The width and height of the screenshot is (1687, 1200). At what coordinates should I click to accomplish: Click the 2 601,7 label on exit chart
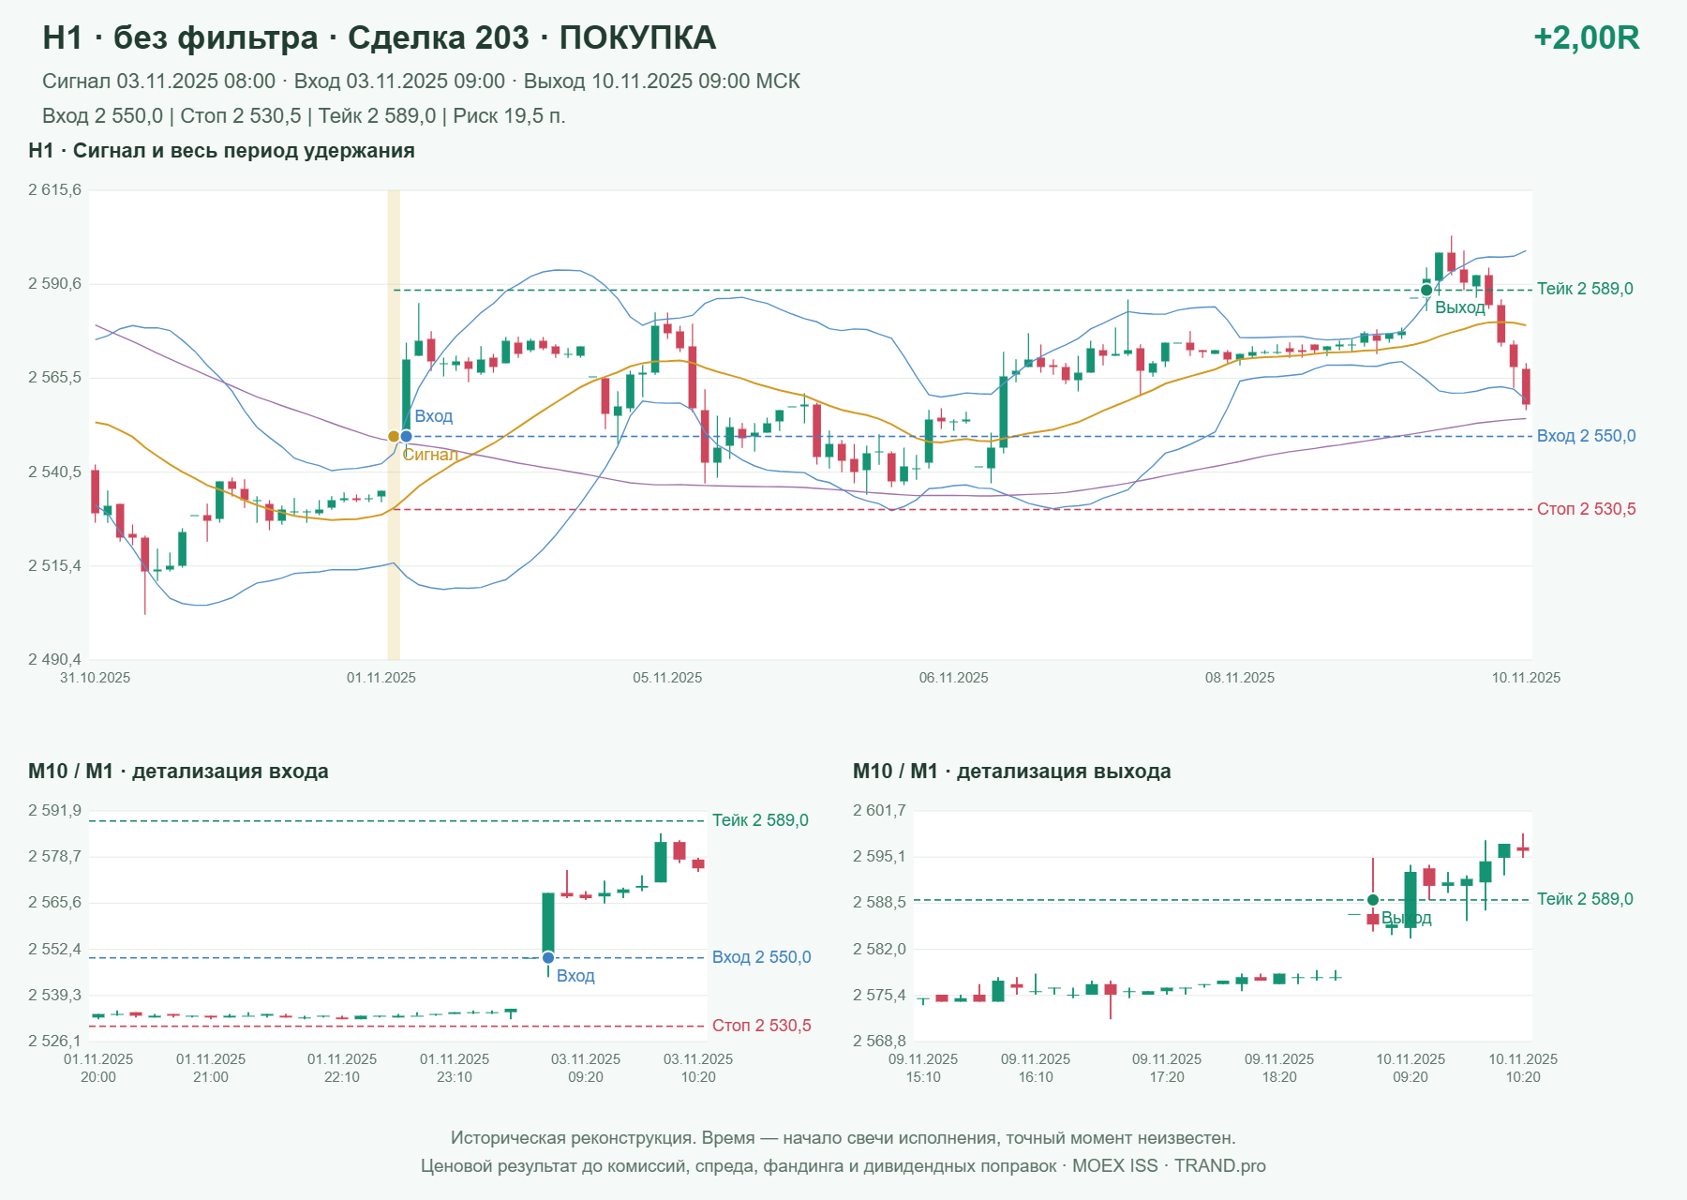(x=879, y=810)
